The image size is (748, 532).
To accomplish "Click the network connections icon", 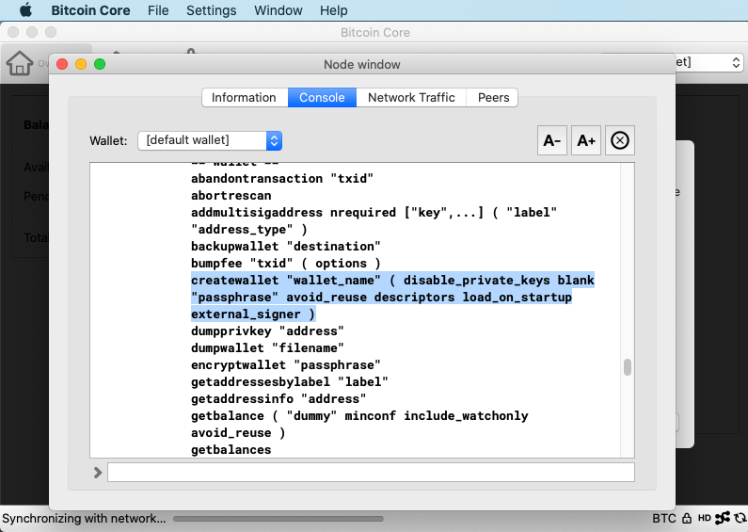I will (x=723, y=518).
